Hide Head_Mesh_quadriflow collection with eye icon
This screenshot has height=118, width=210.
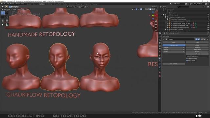pos(208,29)
